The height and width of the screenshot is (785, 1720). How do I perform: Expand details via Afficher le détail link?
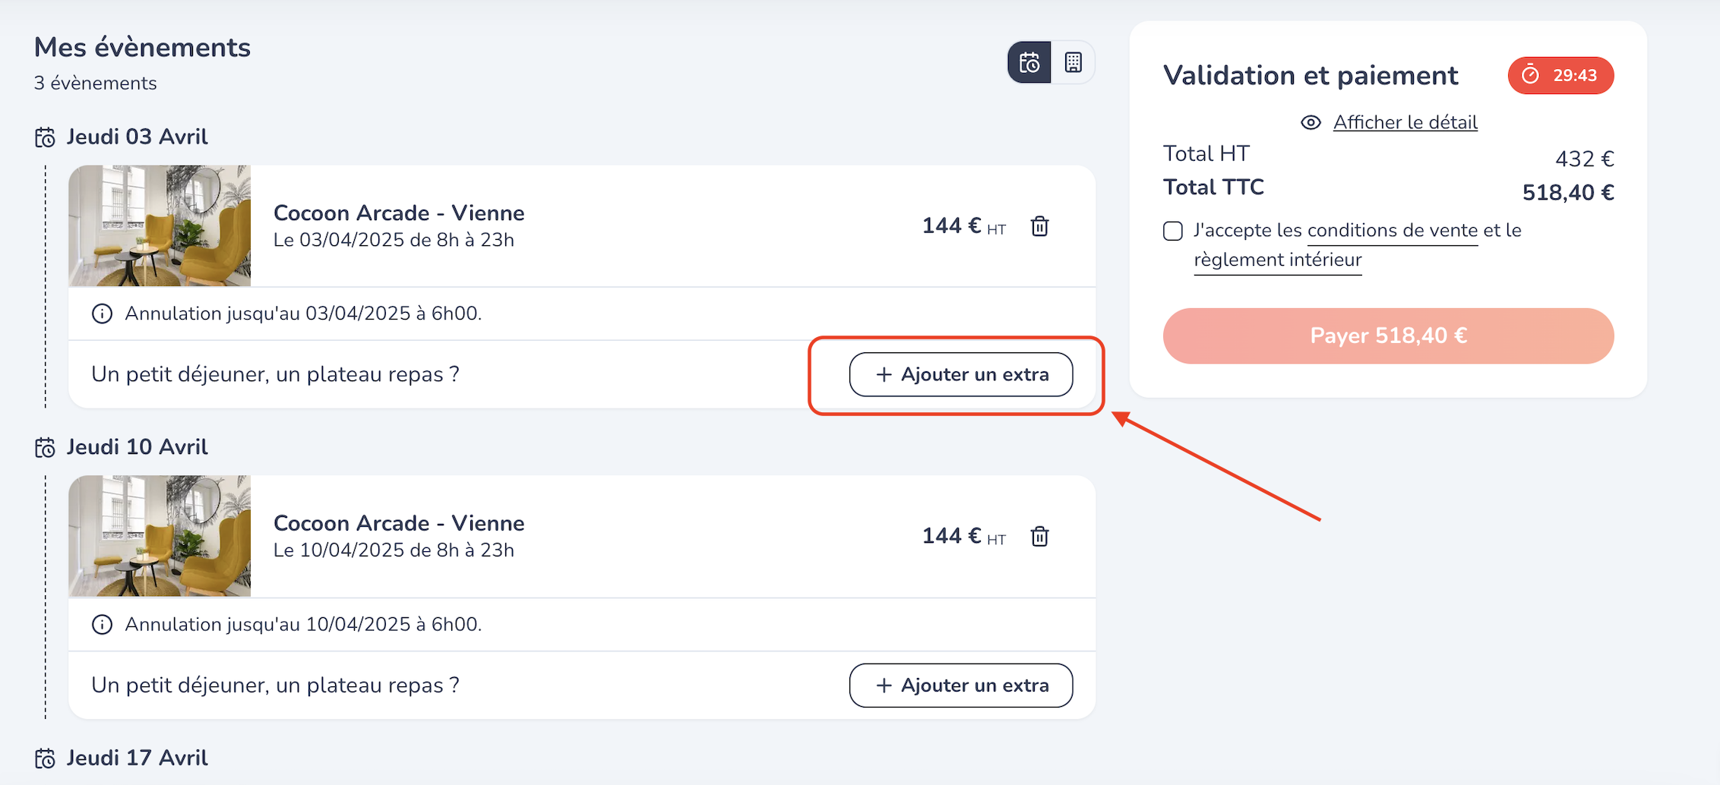[1405, 123]
